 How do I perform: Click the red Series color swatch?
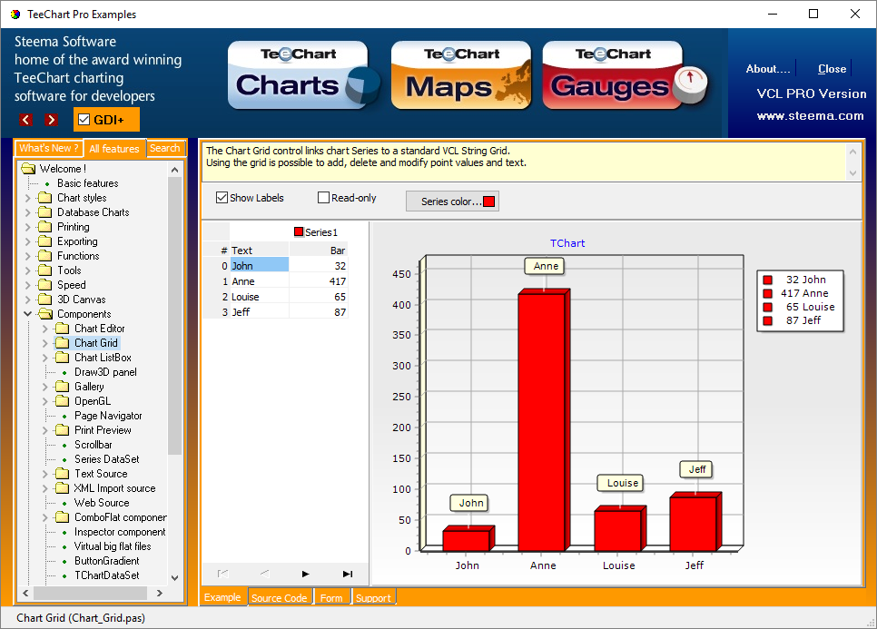pos(488,201)
